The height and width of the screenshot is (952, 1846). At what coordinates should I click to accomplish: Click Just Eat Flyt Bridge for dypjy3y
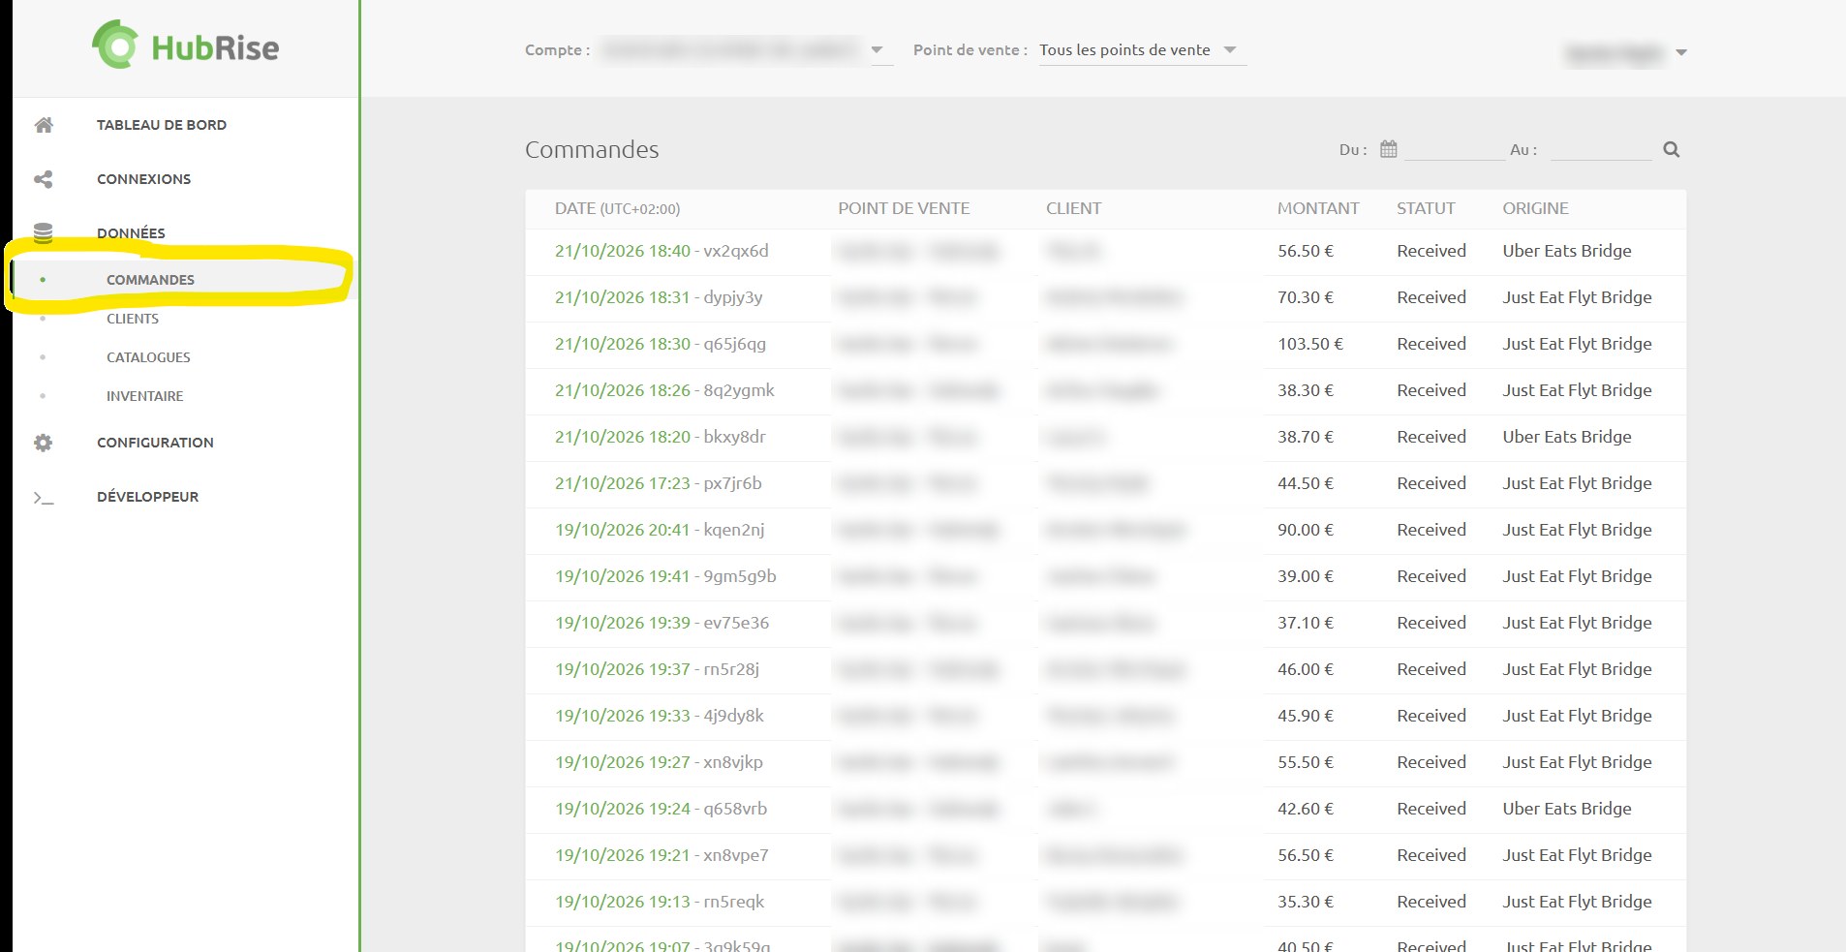pyautogui.click(x=1577, y=297)
